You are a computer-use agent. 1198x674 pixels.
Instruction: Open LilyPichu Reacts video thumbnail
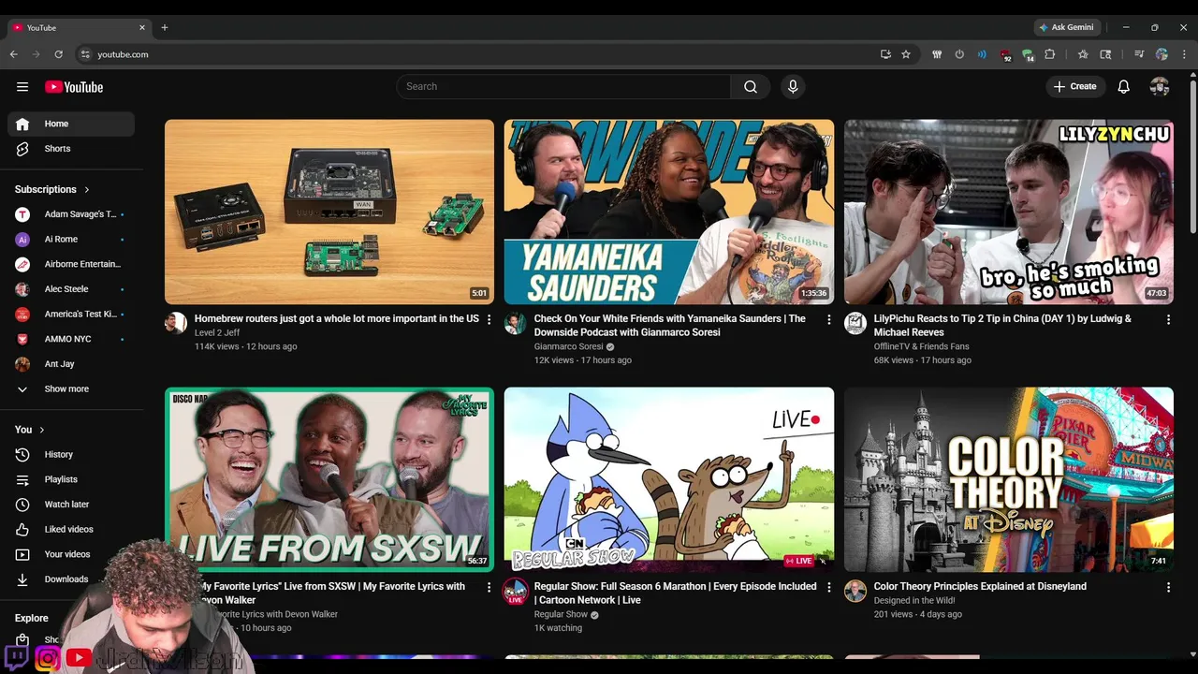coord(1009,212)
